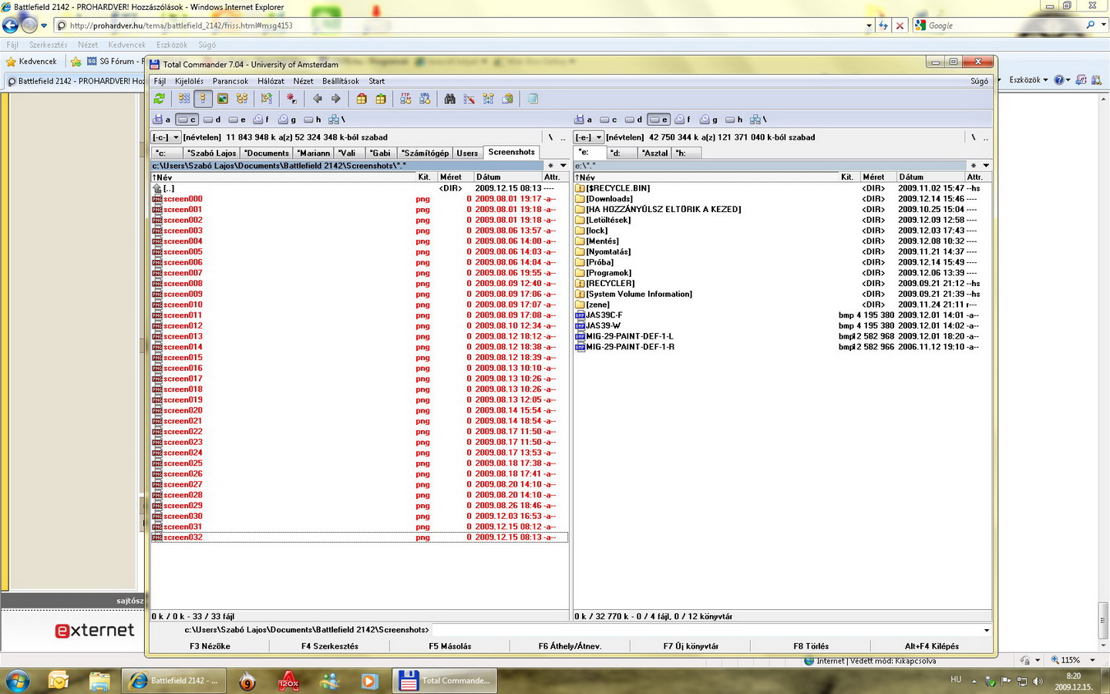This screenshot has height=694, width=1110.
Task: Open the URL new FTP connection icon
Action: (x=425, y=99)
